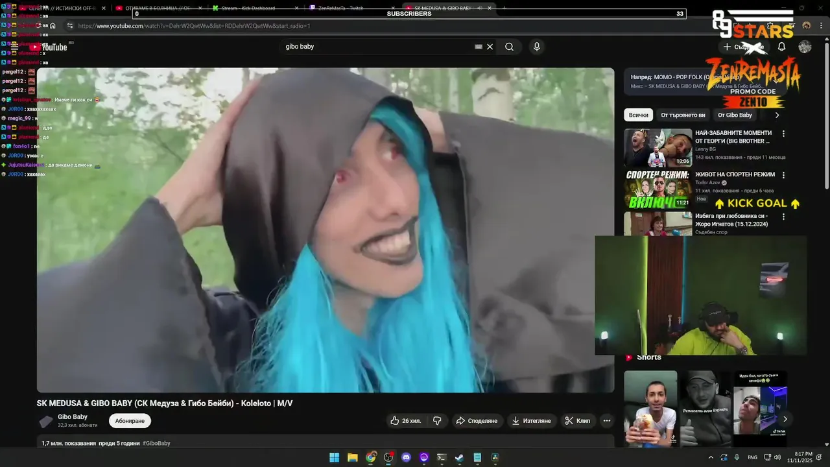Dislike the Koleloto video
830x467 pixels.
[437, 421]
